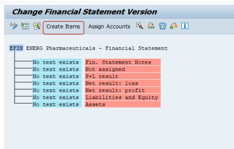234x149 pixels.
Task: Click the change level blocks icon
Action: pyautogui.click(x=173, y=26)
